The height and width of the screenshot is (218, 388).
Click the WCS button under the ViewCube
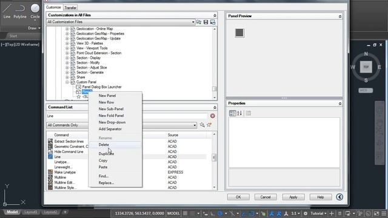point(366,90)
